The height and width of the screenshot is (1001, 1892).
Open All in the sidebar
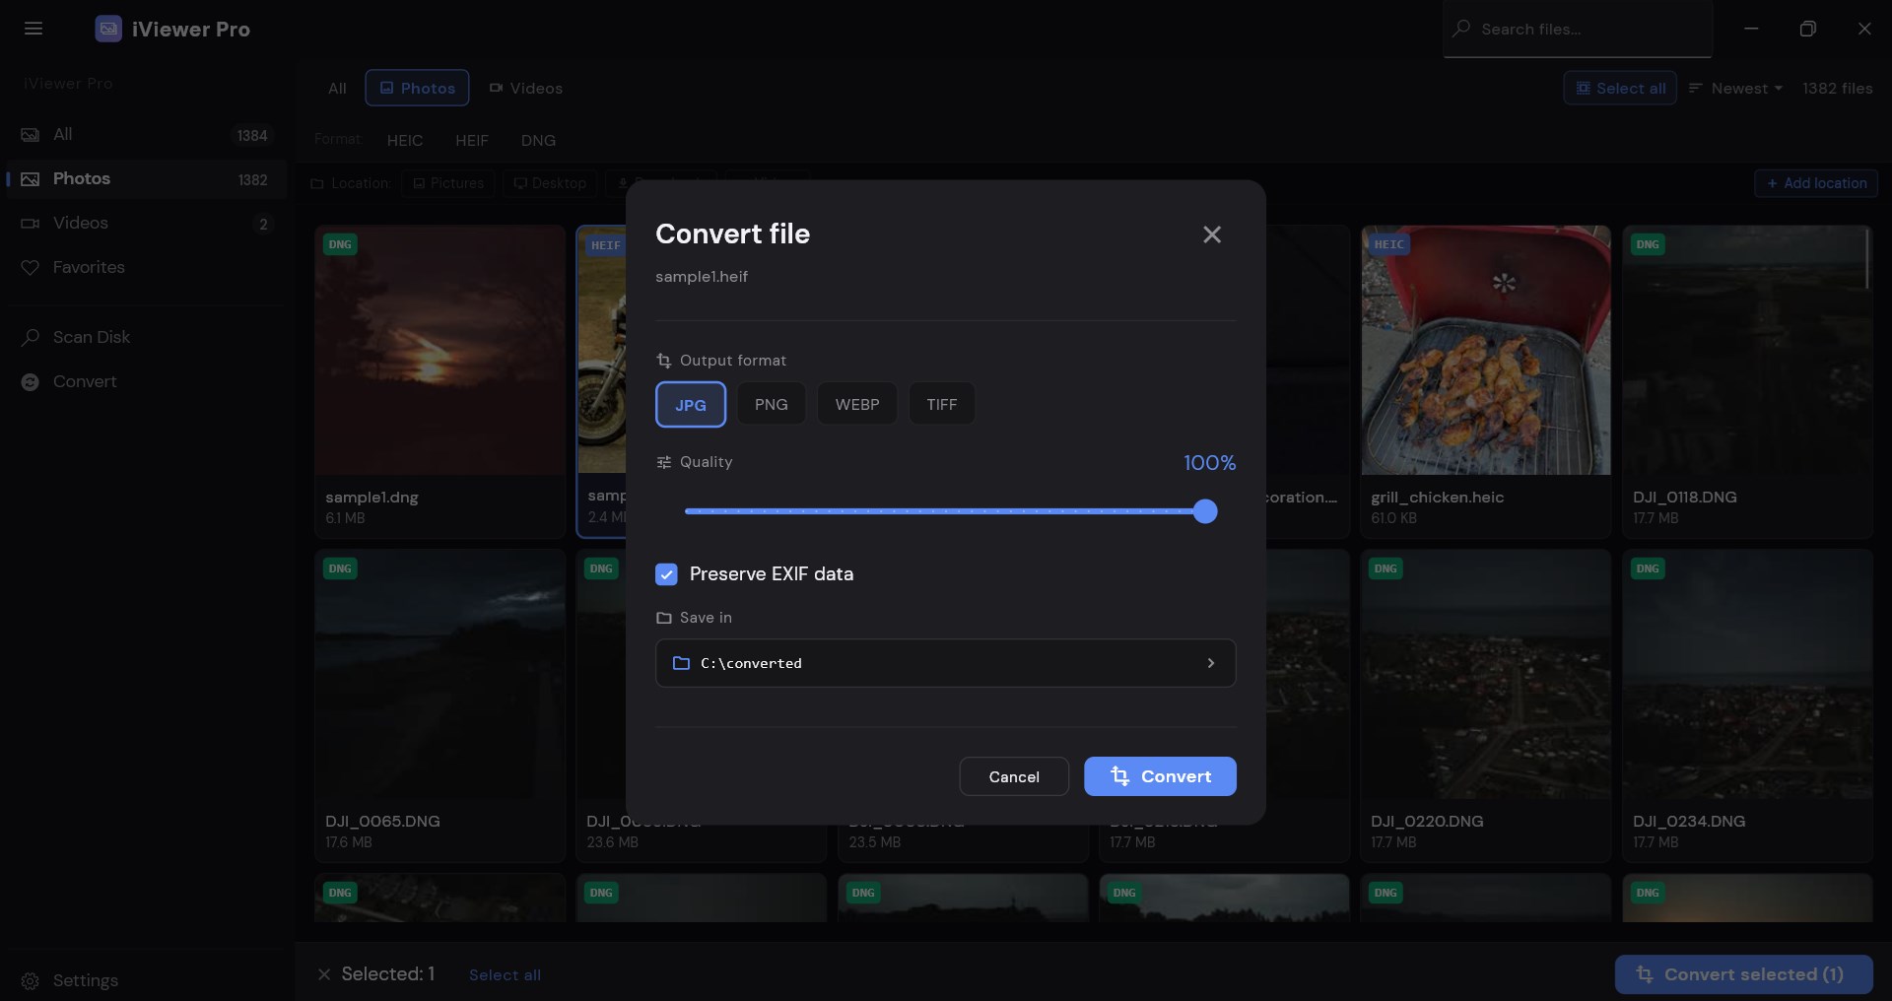tap(145, 134)
